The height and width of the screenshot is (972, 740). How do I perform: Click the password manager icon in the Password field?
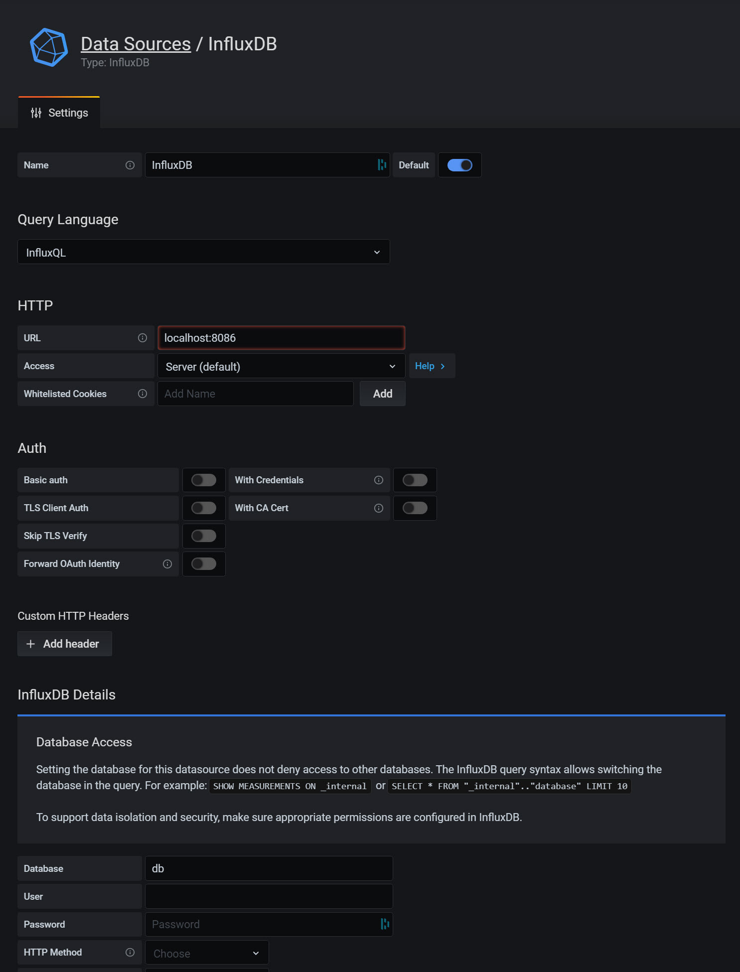385,924
